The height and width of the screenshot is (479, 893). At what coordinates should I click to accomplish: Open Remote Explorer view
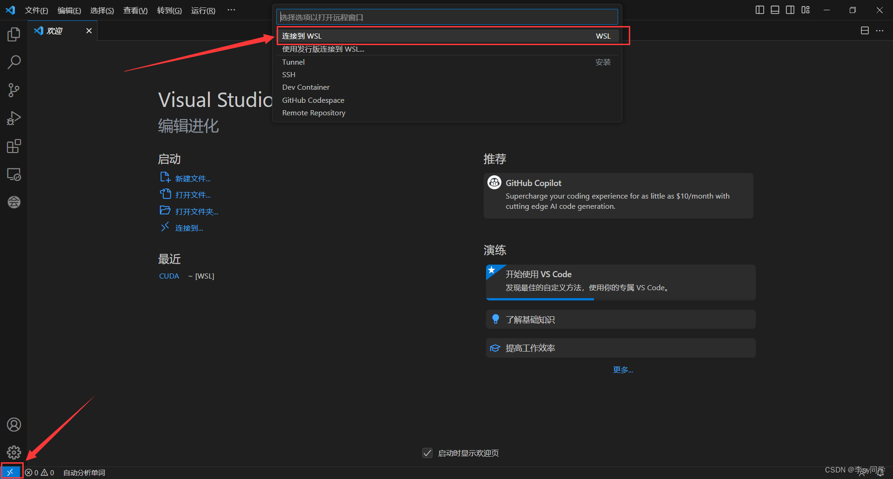14,174
